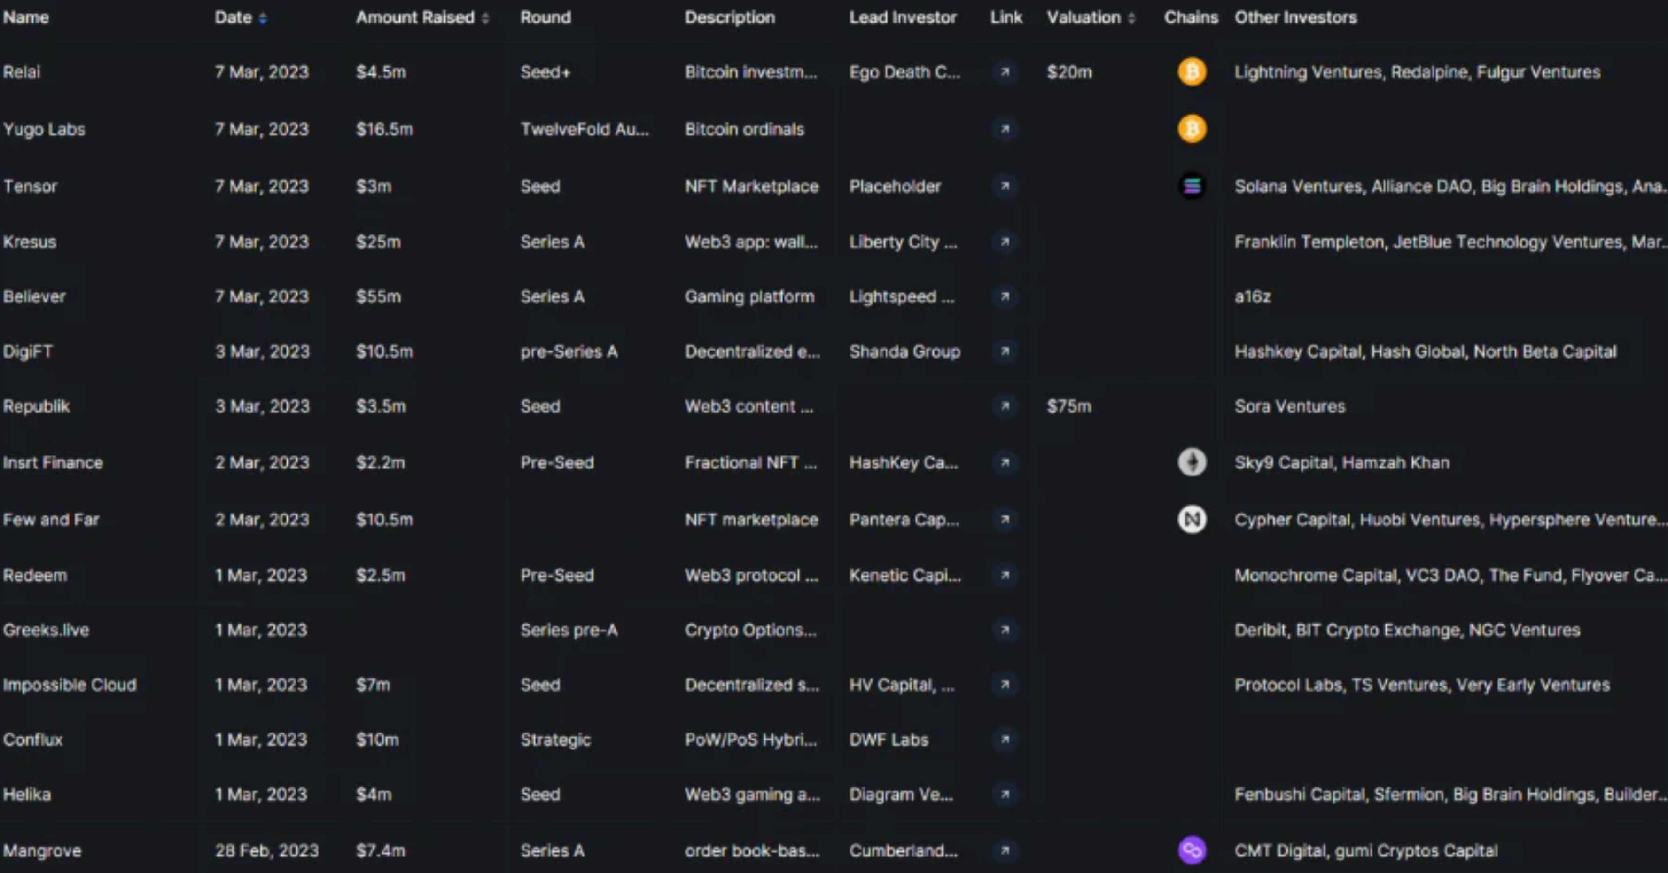The width and height of the screenshot is (1668, 873).
Task: Click the DWF Labs lead investor cell
Action: [889, 739]
